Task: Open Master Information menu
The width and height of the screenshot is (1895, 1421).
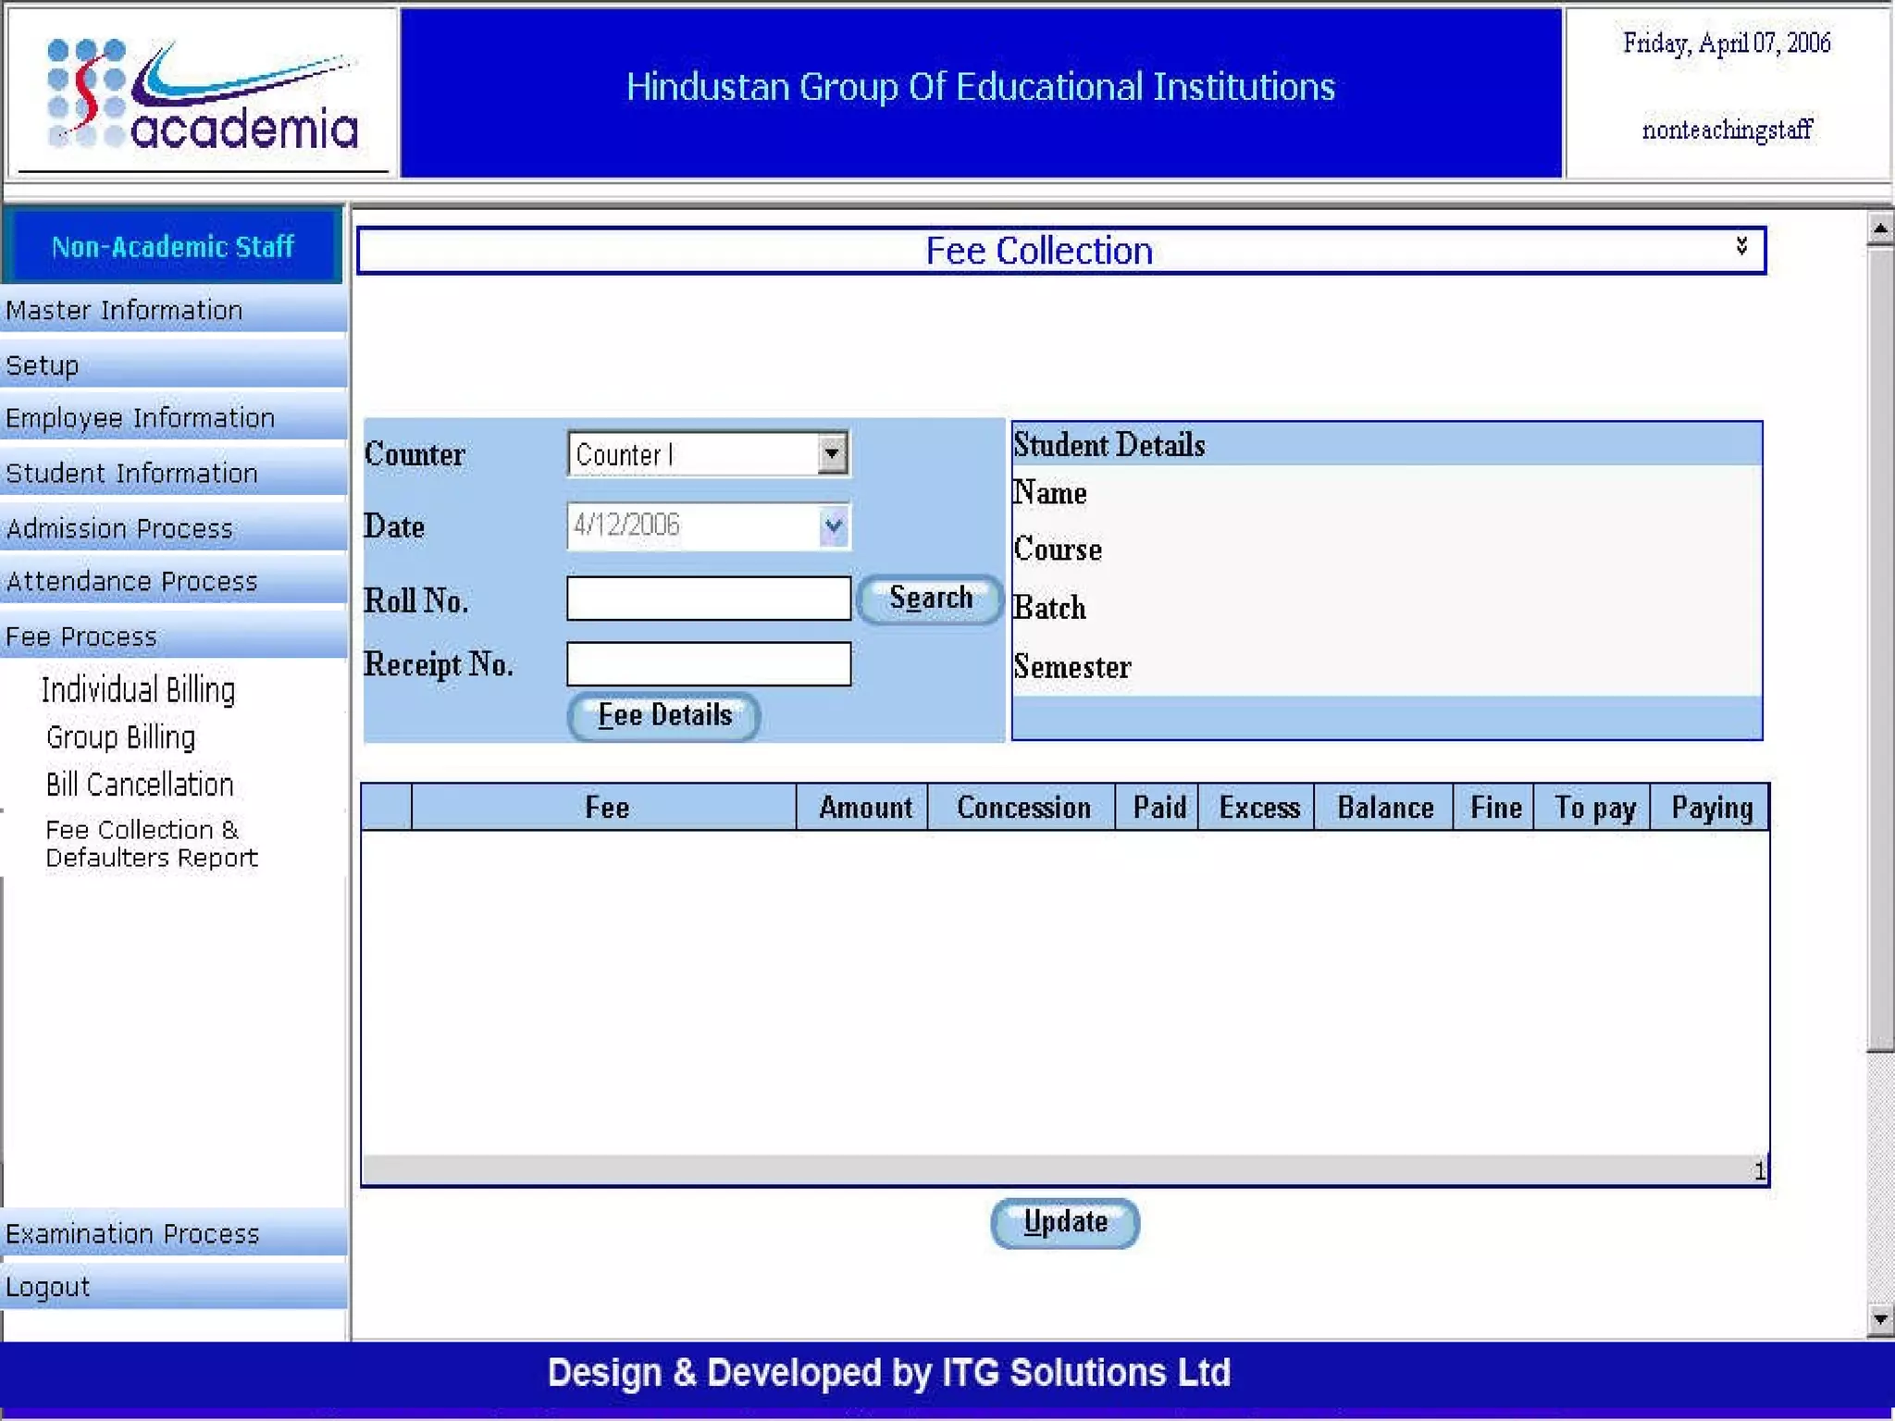Action: pos(125,311)
